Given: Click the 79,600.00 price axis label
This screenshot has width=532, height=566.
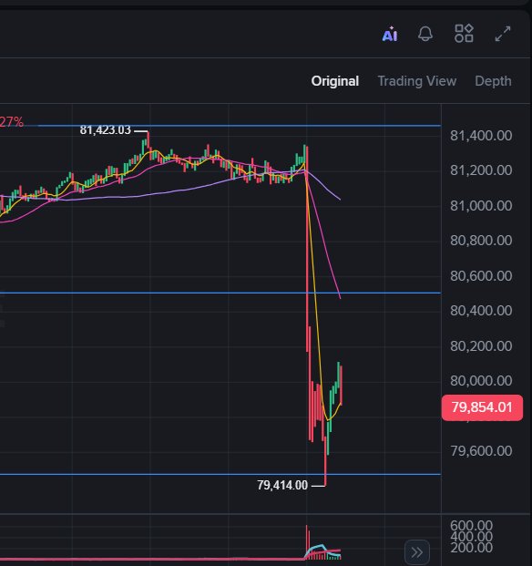Looking at the screenshot, I should point(481,451).
